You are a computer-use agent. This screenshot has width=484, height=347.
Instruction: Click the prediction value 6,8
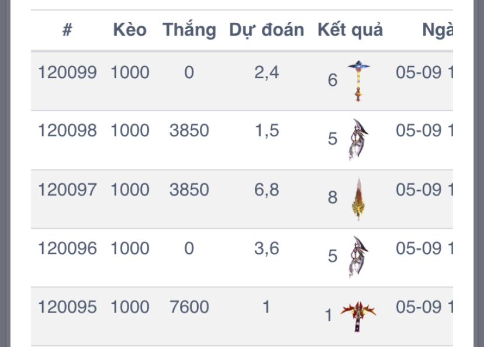pos(267,190)
